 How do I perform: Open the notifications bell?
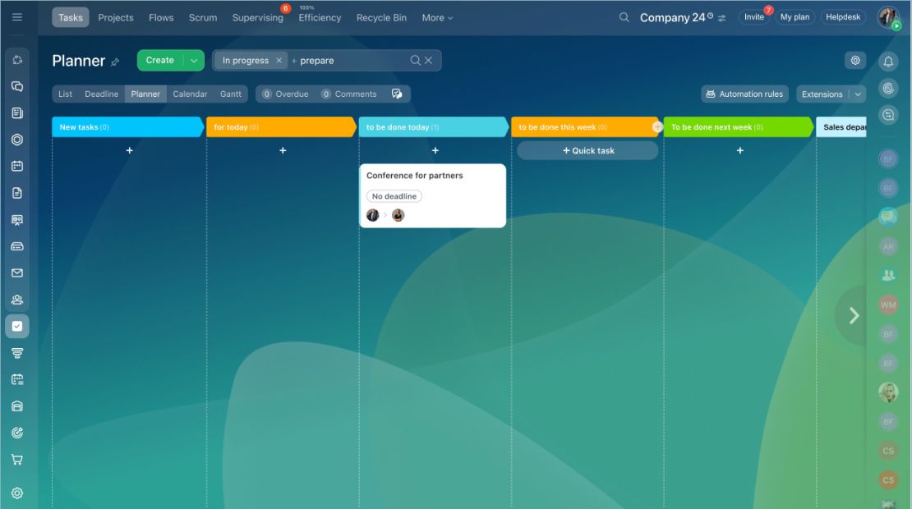click(888, 61)
